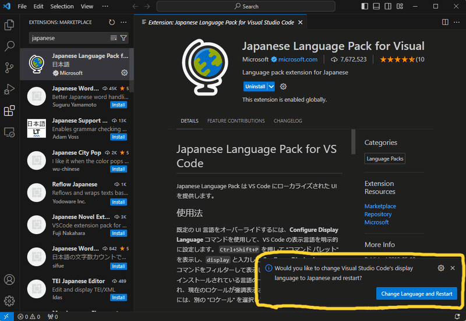This screenshot has height=321, width=466.
Task: Split the editor to the right
Action: click(445, 22)
